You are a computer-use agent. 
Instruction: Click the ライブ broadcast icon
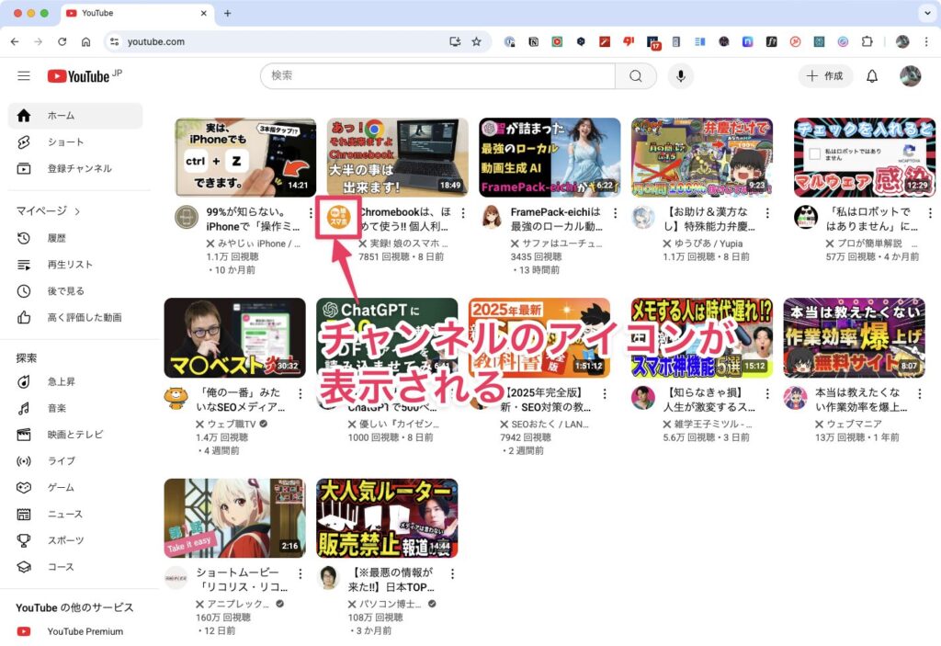(x=23, y=461)
